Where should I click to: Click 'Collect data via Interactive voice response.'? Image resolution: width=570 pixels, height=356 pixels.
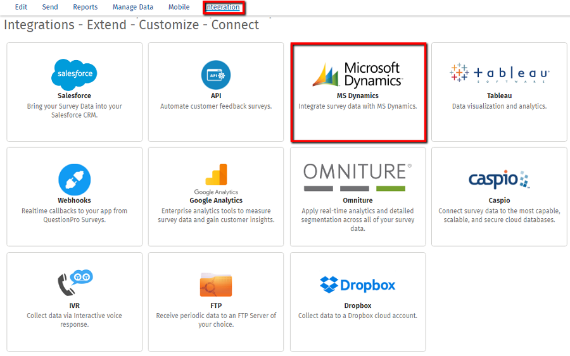pos(74,320)
